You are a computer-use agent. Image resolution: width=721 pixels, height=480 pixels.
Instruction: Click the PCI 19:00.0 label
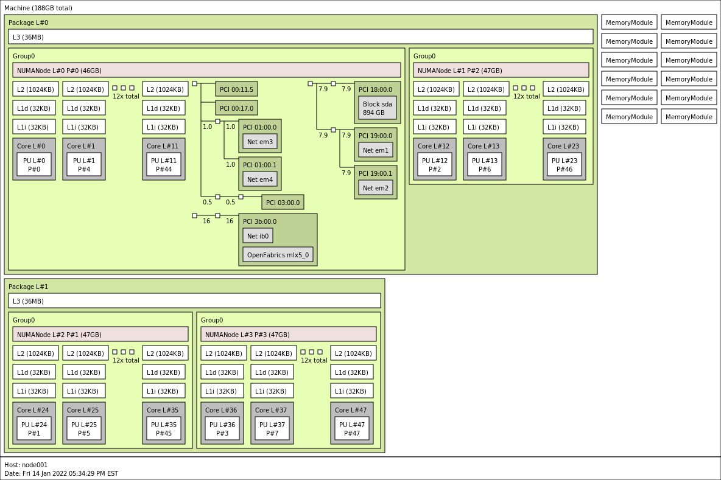click(x=375, y=136)
